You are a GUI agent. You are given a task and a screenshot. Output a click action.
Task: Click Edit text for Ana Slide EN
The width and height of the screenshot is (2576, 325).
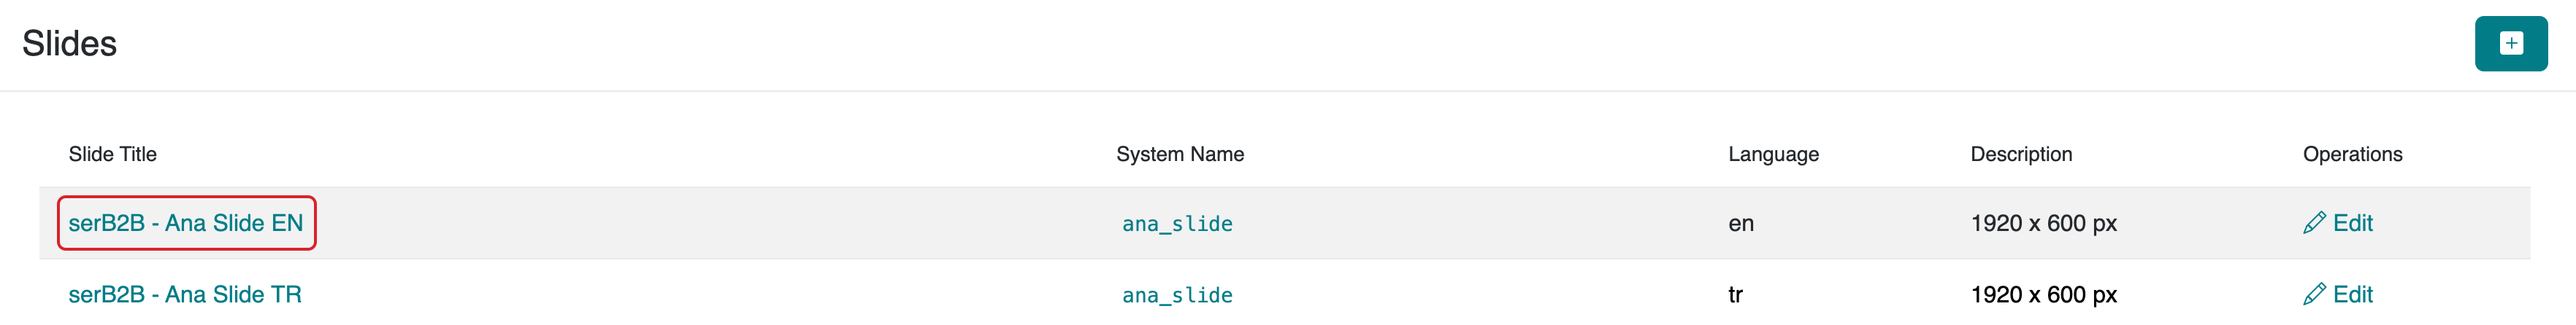(x=2352, y=223)
